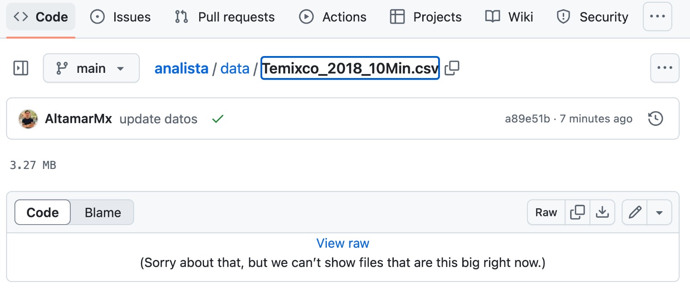The height and width of the screenshot is (297, 690).
Task: Expand the file tree side panel
Action: coord(21,68)
